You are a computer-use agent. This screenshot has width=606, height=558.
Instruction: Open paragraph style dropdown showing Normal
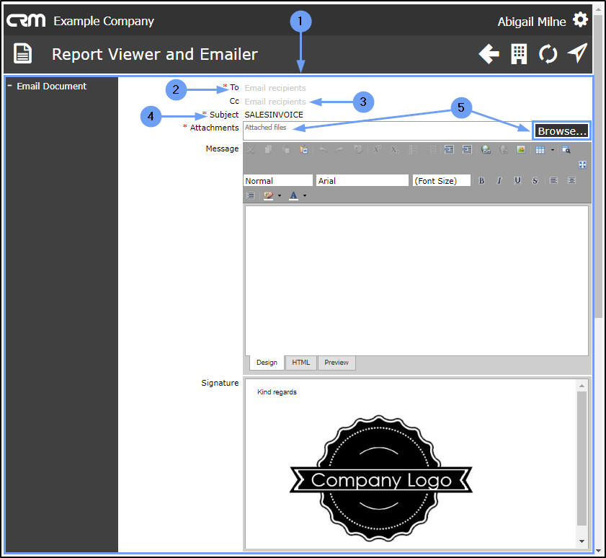tap(278, 180)
